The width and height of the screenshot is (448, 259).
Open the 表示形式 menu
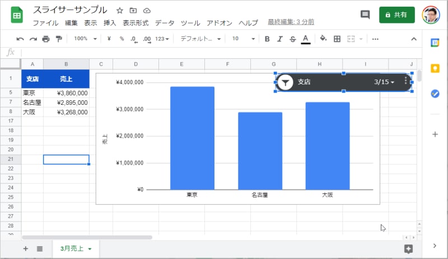pyautogui.click(x=136, y=23)
